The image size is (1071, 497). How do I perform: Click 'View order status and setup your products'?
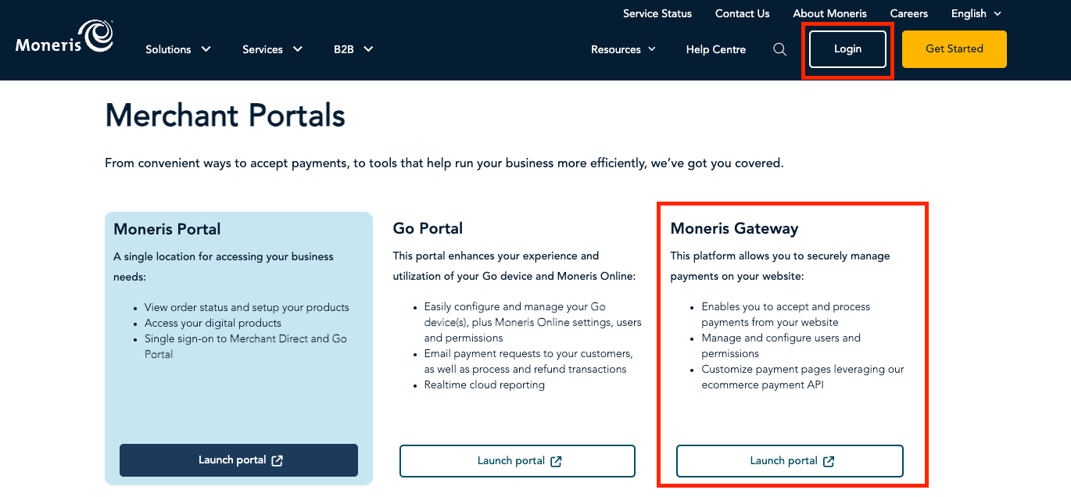click(247, 307)
